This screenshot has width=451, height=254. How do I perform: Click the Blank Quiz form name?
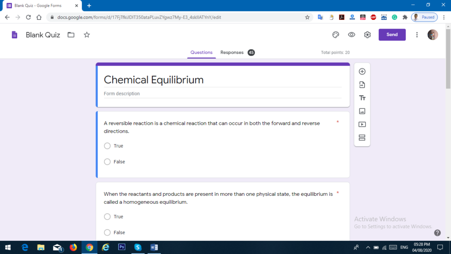pyautogui.click(x=43, y=35)
